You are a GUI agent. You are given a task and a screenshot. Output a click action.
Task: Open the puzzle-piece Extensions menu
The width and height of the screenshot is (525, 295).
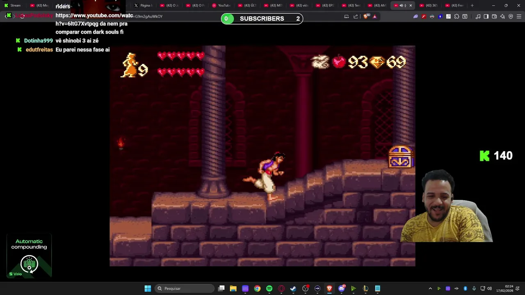pos(457,16)
